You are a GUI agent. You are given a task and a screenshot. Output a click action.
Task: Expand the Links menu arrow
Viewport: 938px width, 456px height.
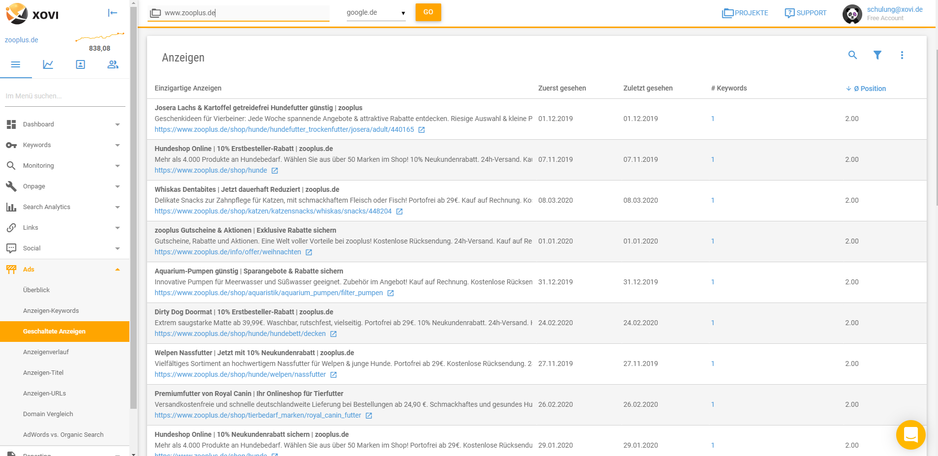coord(118,228)
